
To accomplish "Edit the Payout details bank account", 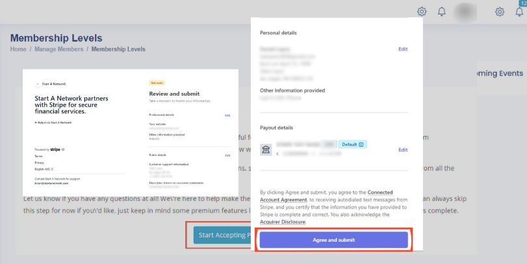I will (403, 150).
